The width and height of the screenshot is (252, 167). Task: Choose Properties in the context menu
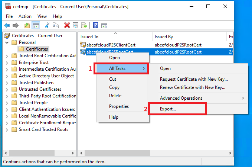coord(122,106)
